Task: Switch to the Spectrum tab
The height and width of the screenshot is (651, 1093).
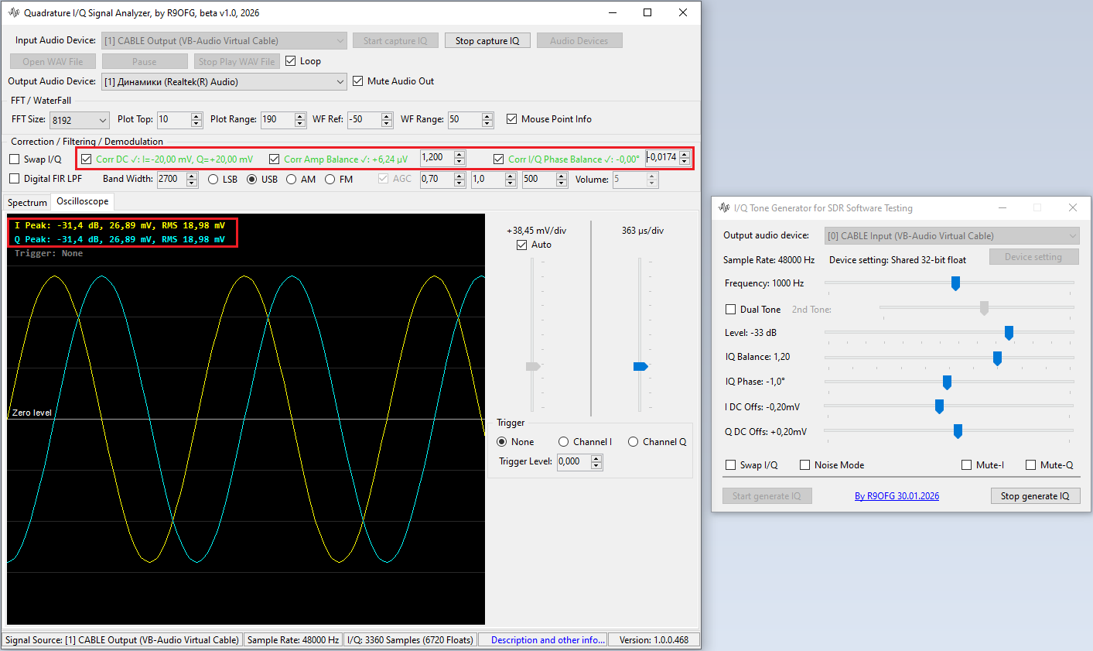Action: pos(27,203)
